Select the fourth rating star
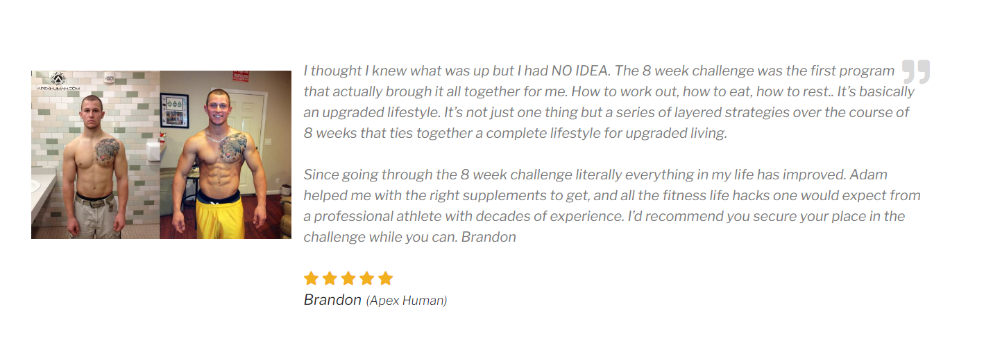The height and width of the screenshot is (347, 993). click(367, 278)
